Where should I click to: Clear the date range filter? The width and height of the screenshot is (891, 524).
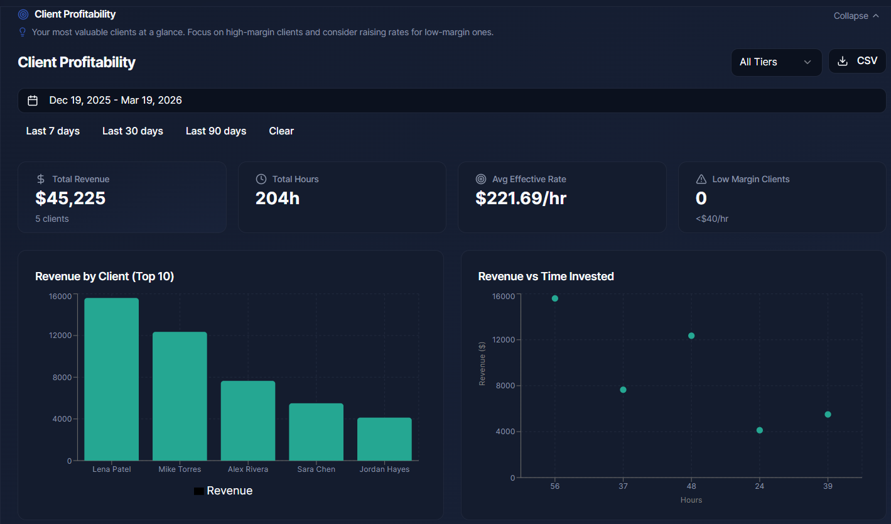(x=281, y=131)
